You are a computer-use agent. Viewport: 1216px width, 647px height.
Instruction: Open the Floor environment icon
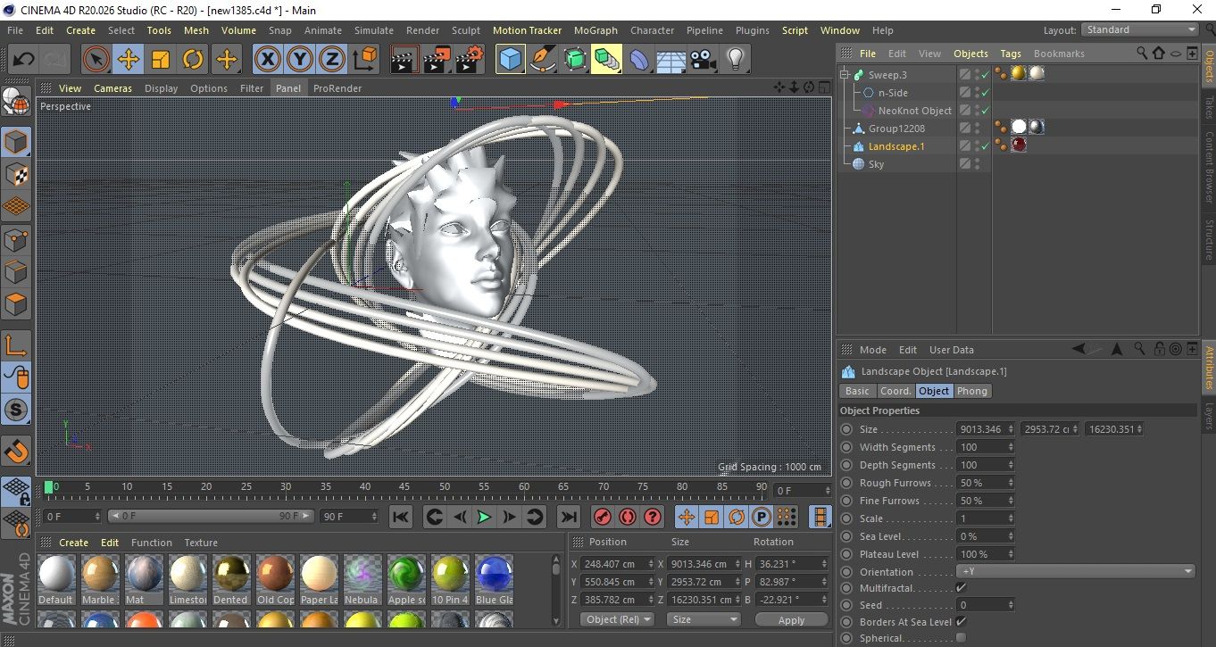670,60
